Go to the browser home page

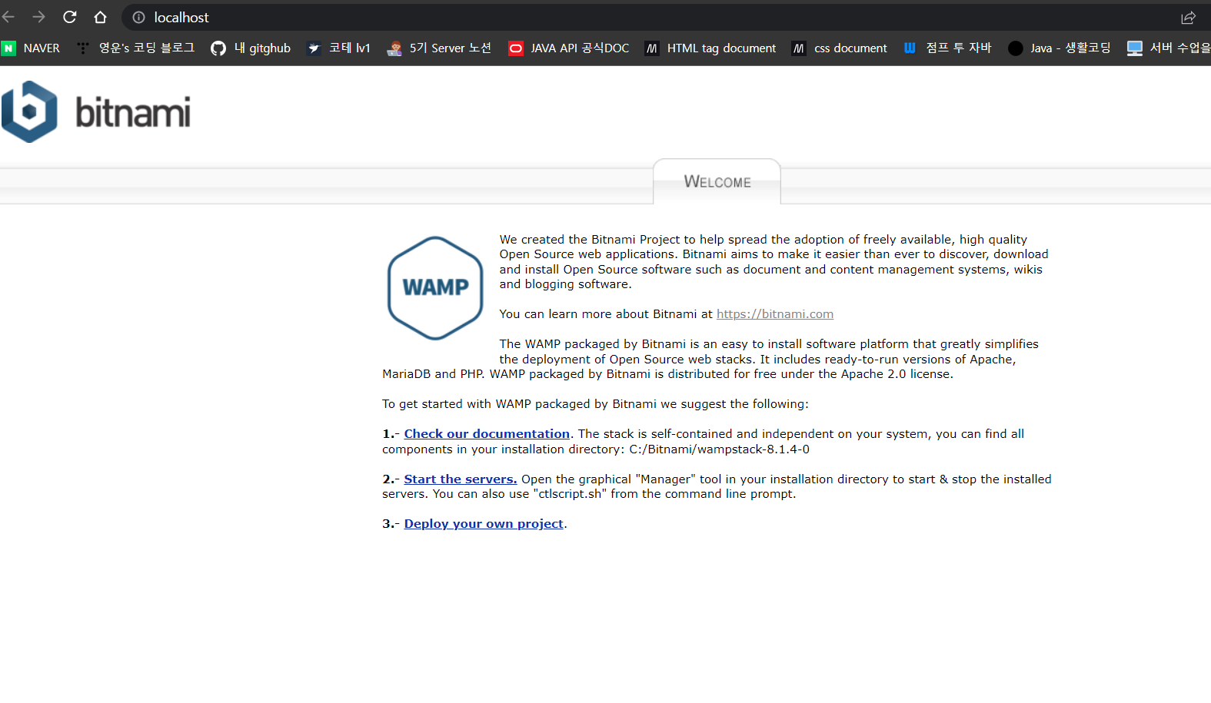(x=100, y=17)
